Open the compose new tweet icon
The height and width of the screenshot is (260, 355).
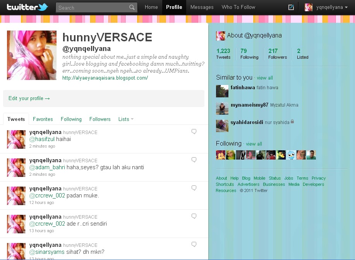pos(291,7)
